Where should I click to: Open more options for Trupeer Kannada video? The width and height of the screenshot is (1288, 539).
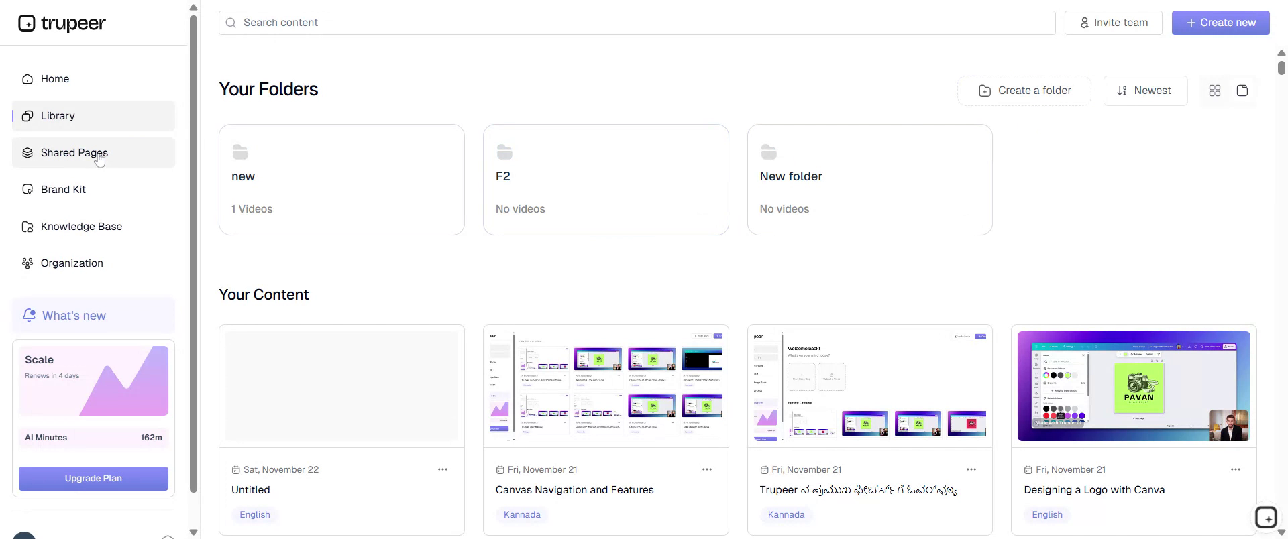click(x=971, y=469)
